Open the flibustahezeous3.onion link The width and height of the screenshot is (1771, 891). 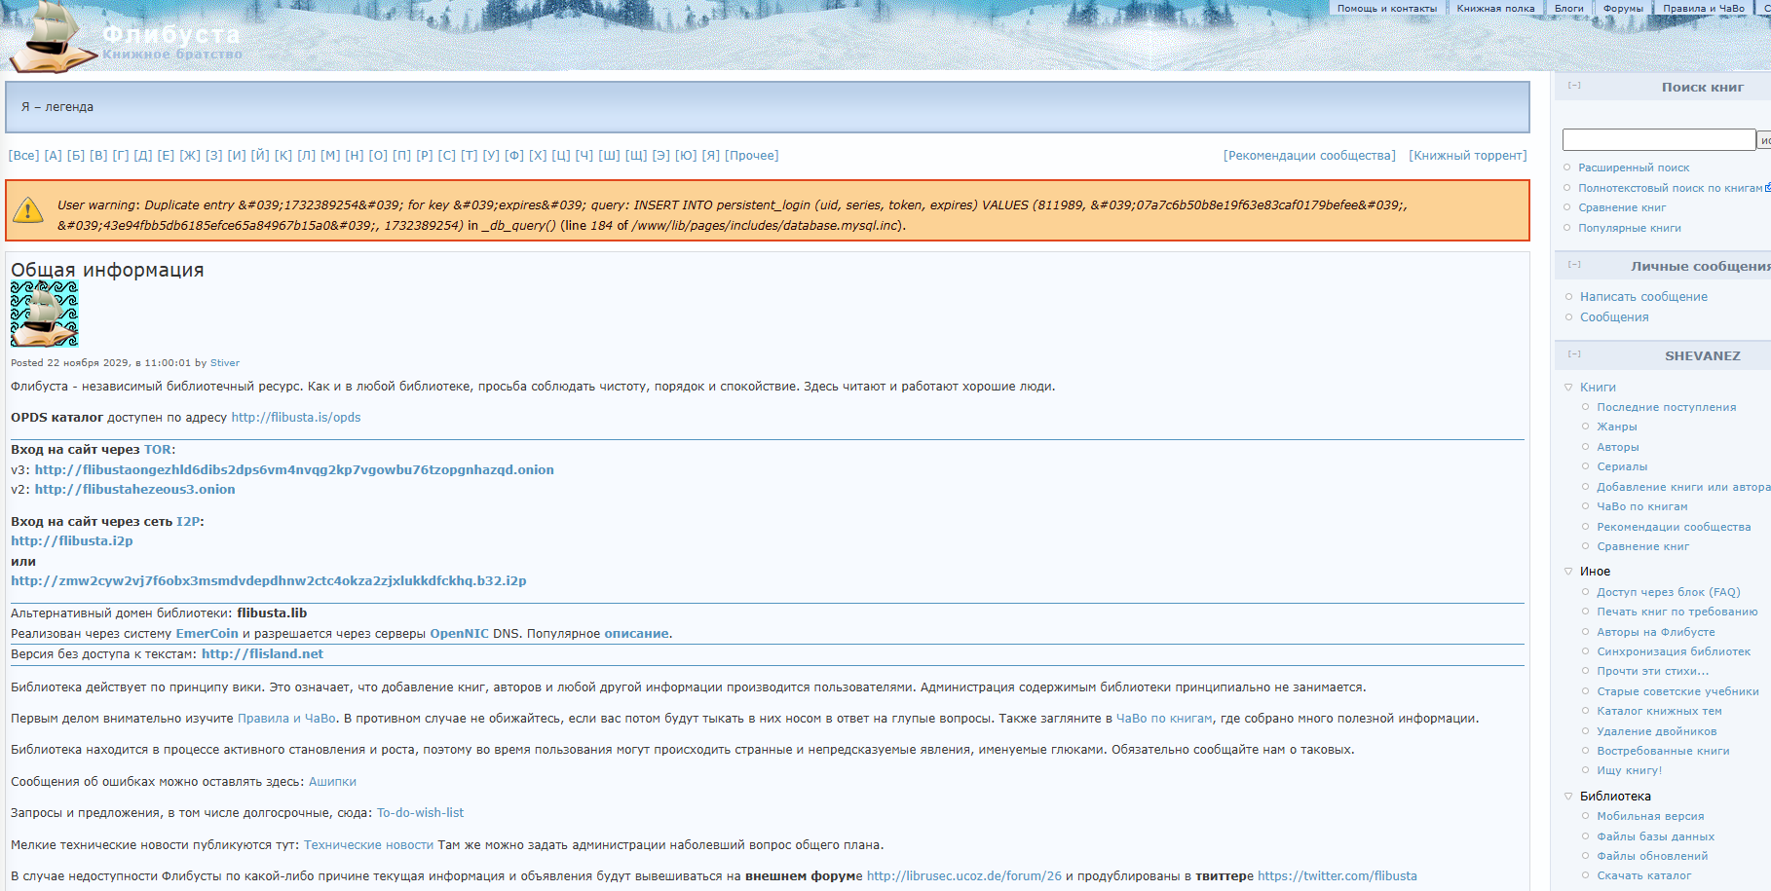(x=135, y=490)
